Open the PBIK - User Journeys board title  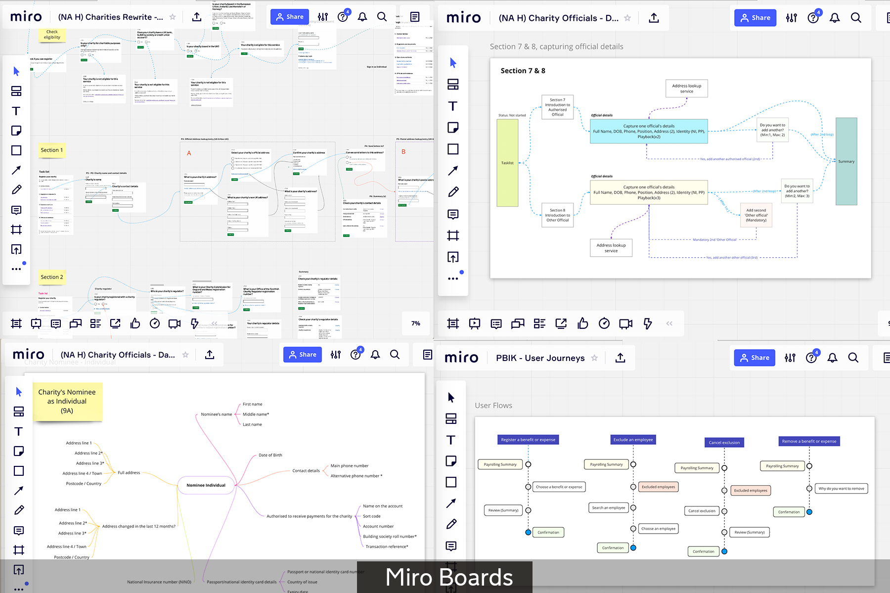click(x=540, y=358)
